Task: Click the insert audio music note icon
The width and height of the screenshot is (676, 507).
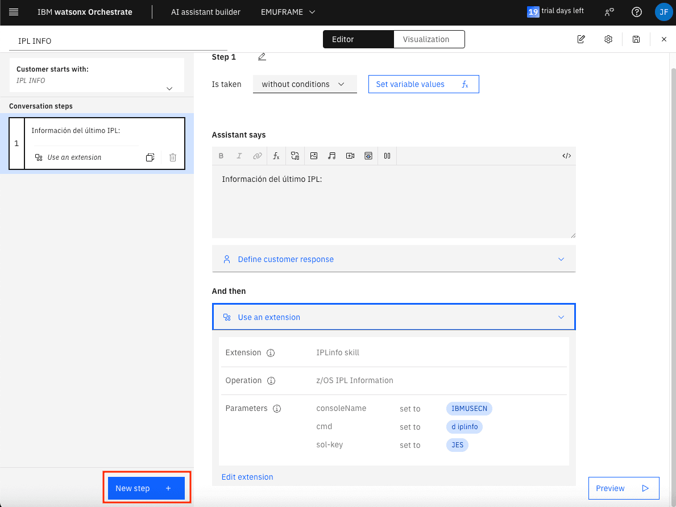Action: 332,156
